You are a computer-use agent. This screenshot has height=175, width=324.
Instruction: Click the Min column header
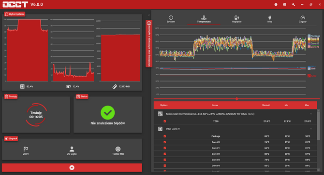click(286, 105)
